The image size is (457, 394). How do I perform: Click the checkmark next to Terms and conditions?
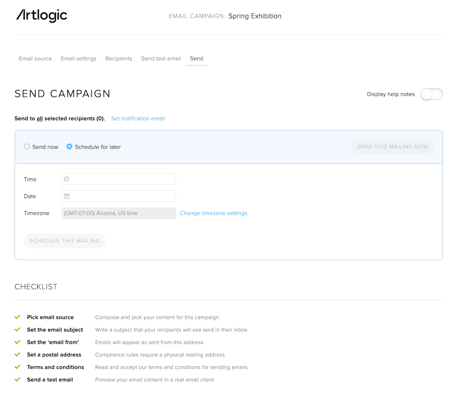click(17, 367)
